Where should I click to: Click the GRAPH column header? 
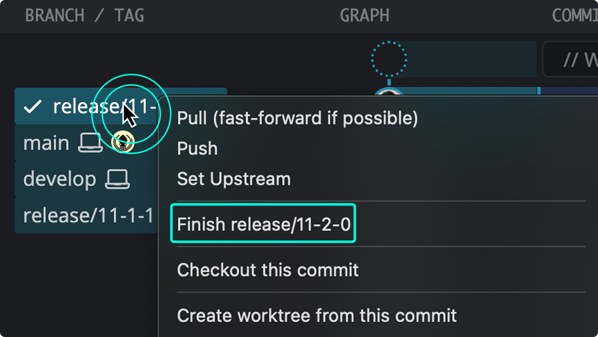pos(364,15)
